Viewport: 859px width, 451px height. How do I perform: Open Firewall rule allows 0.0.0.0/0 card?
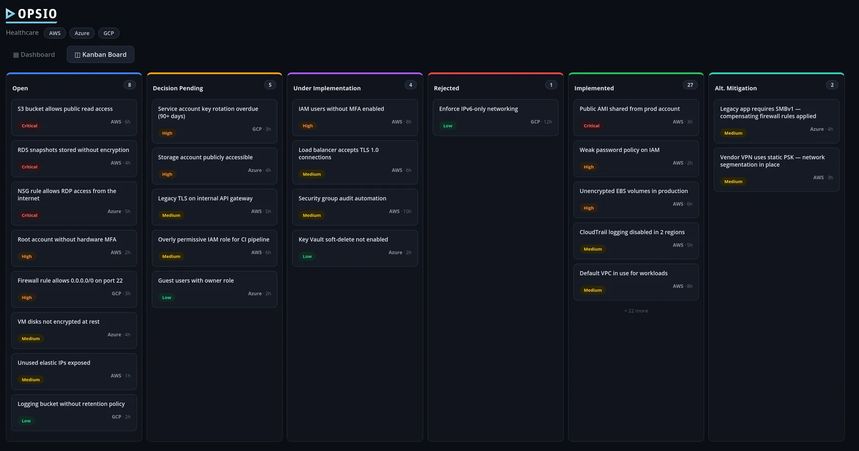tap(74, 289)
